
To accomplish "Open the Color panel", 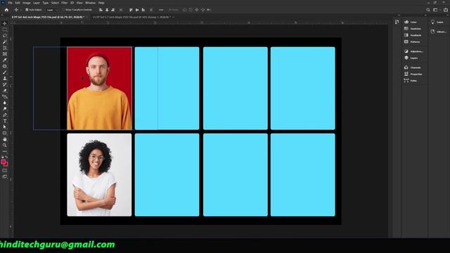I will click(413, 22).
